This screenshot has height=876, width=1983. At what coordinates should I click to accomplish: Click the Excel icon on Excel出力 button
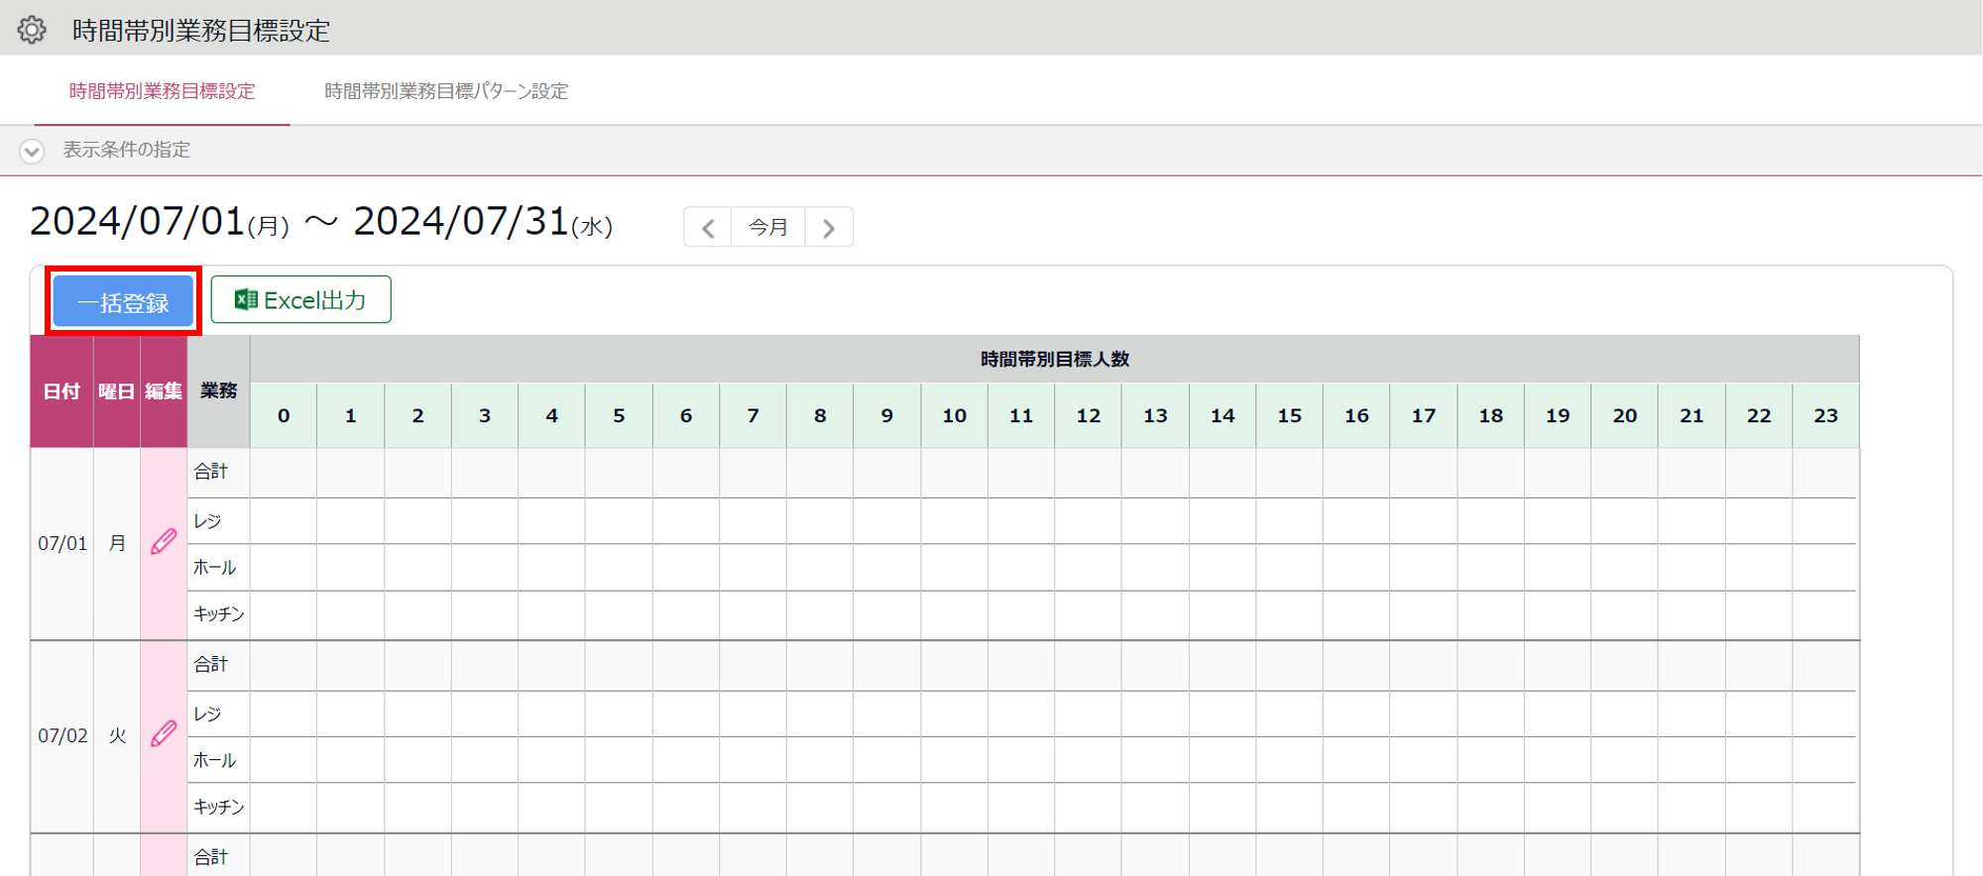pos(246,299)
